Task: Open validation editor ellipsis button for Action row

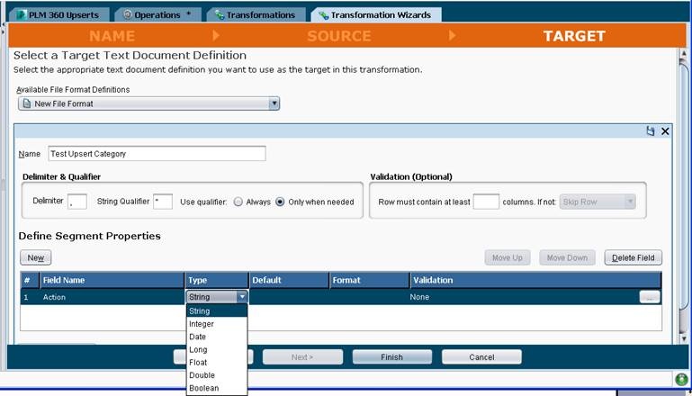Action: (x=650, y=296)
